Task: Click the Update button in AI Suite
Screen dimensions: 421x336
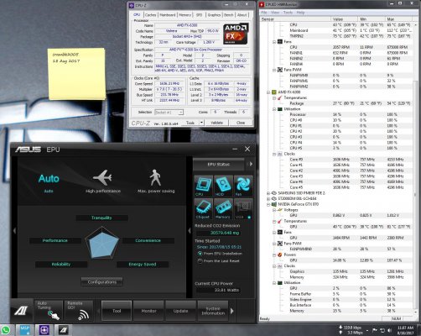Action: pyautogui.click(x=180, y=311)
